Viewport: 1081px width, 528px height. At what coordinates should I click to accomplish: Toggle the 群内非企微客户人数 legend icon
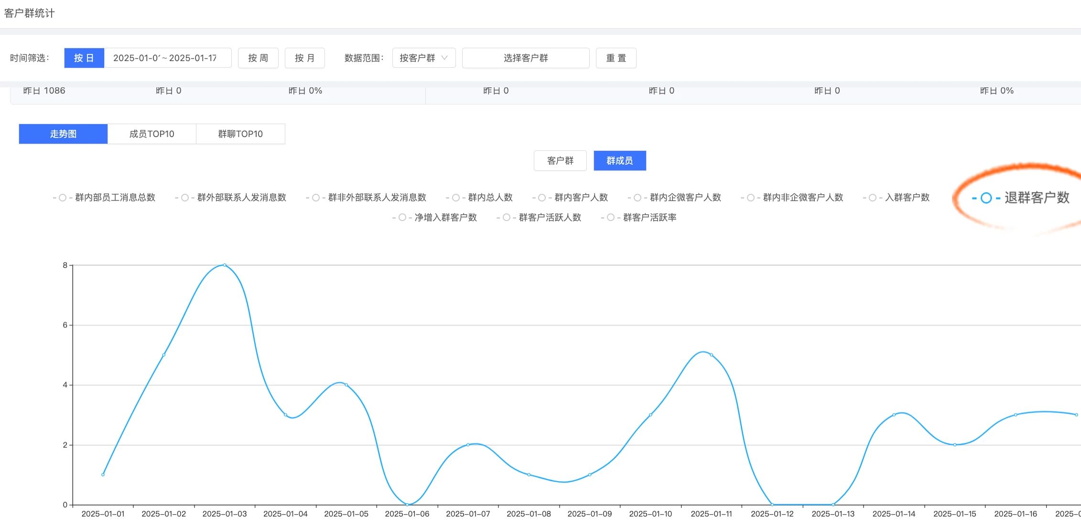click(x=751, y=198)
